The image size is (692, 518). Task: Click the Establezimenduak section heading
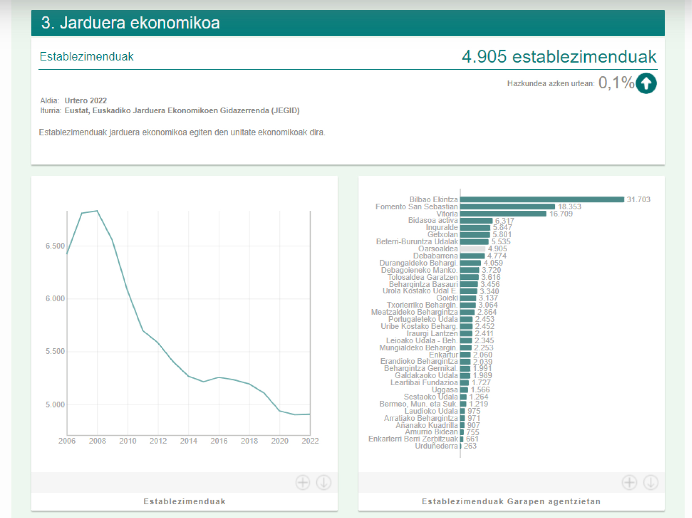pyautogui.click(x=87, y=57)
